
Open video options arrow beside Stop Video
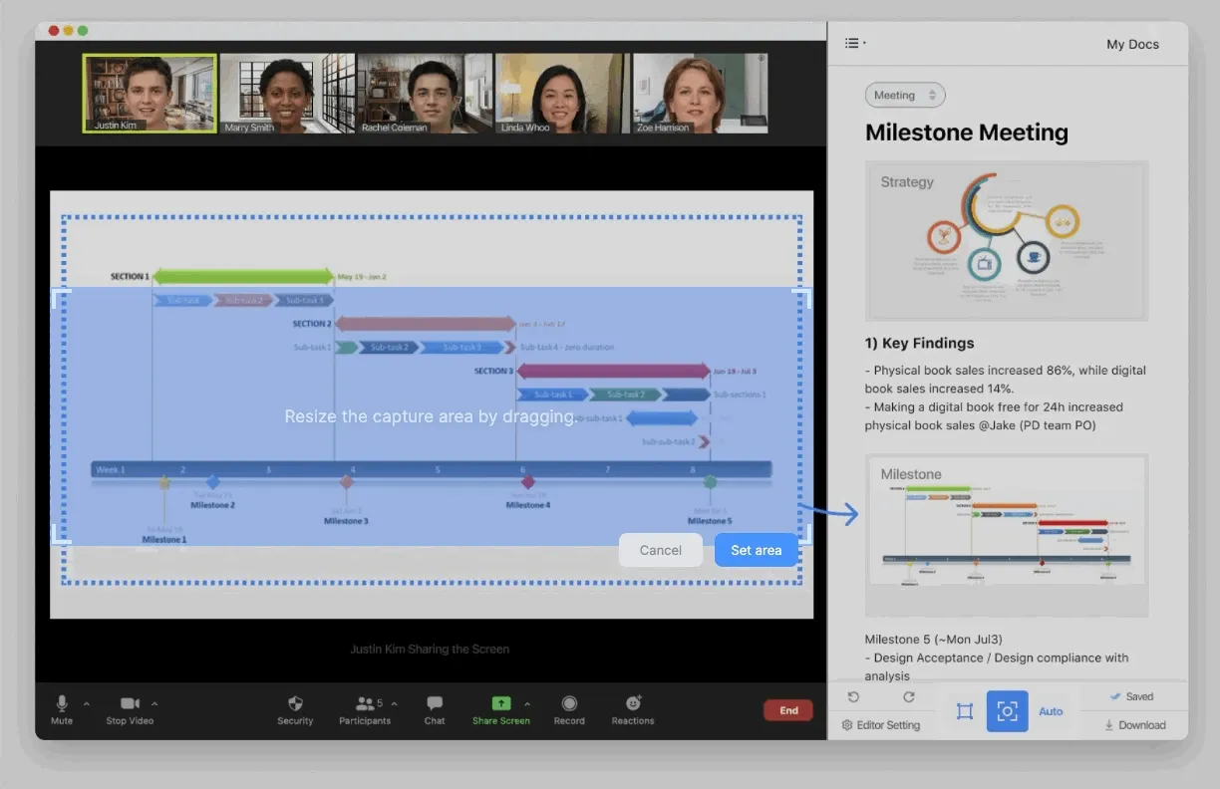(x=153, y=704)
